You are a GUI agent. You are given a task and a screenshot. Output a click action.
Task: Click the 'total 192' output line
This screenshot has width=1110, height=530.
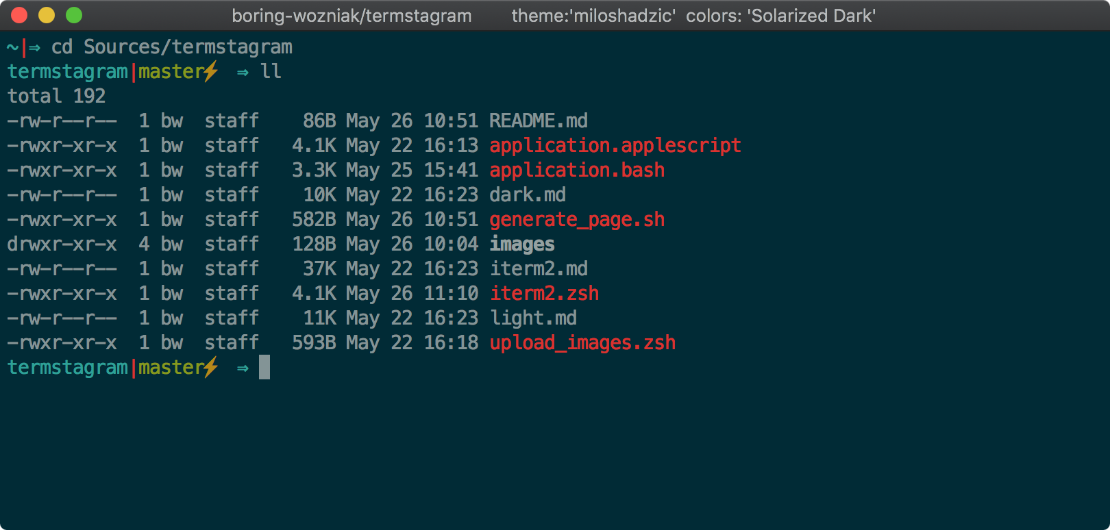[56, 97]
